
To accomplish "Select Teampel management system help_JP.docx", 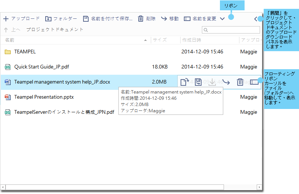I will tap(62, 82).
